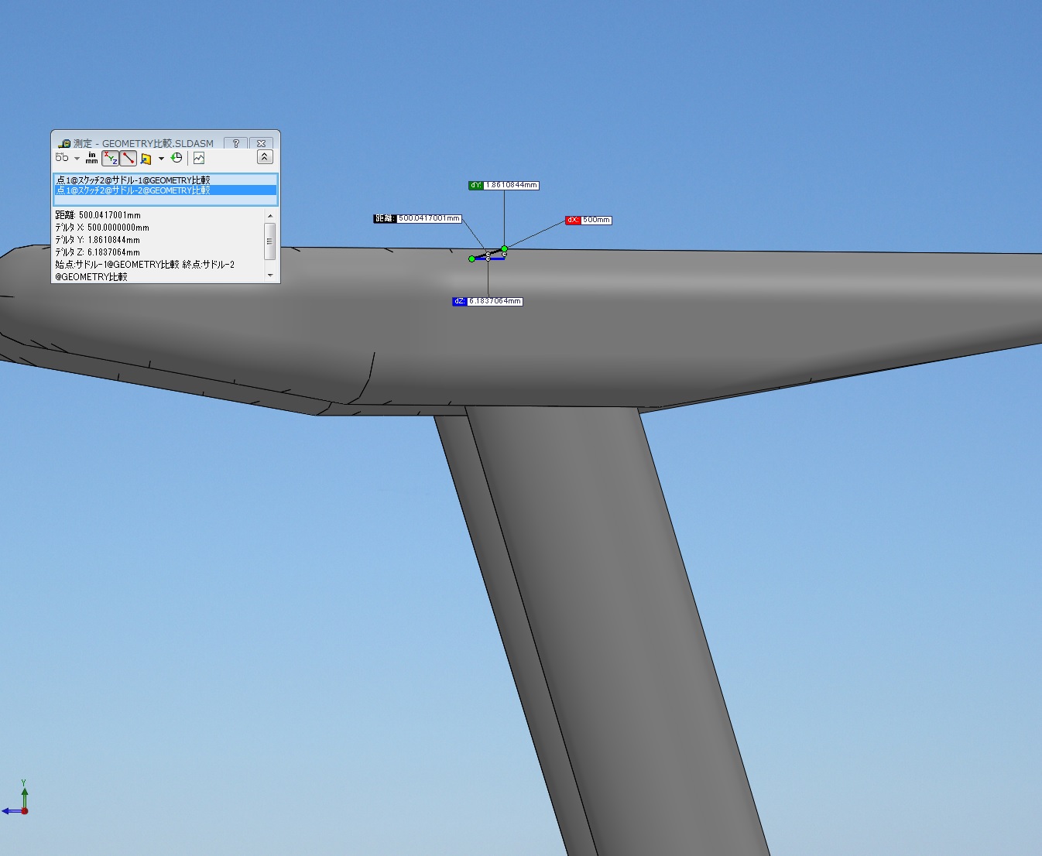Open help for the Measure dialog
Image resolution: width=1042 pixels, height=856 pixels.
click(235, 143)
